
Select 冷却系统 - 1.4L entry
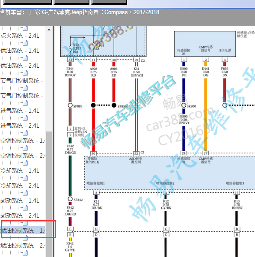pos(20,170)
